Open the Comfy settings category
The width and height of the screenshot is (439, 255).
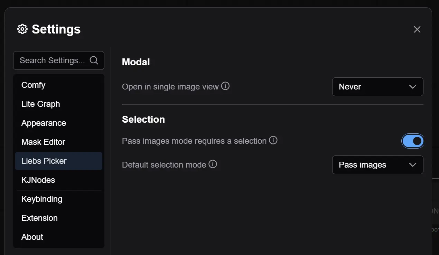34,85
